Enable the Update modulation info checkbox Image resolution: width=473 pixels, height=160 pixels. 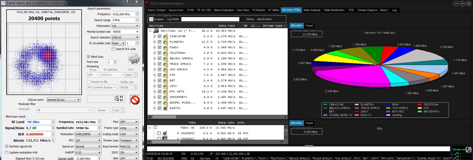point(7,152)
